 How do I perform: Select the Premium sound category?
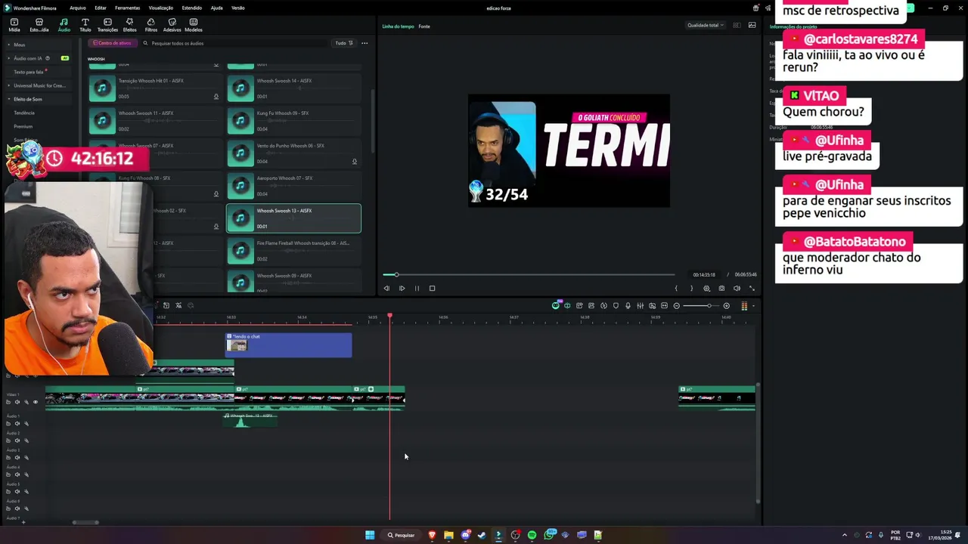23,126
